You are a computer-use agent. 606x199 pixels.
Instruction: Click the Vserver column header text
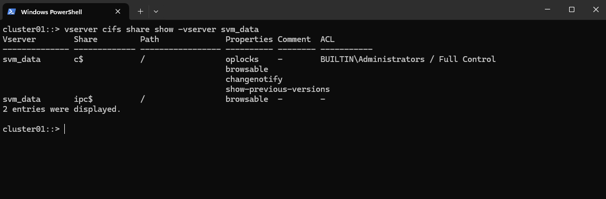click(19, 39)
